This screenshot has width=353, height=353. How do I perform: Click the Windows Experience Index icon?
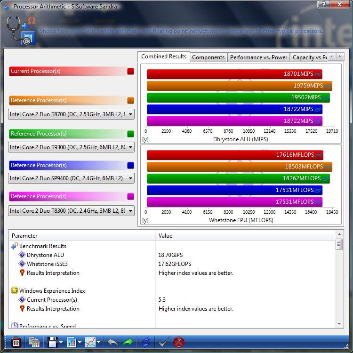(15, 291)
